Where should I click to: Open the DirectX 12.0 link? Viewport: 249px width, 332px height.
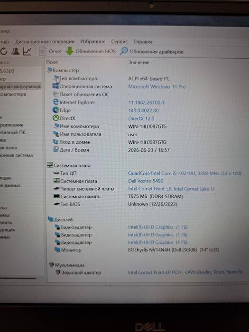point(141,119)
